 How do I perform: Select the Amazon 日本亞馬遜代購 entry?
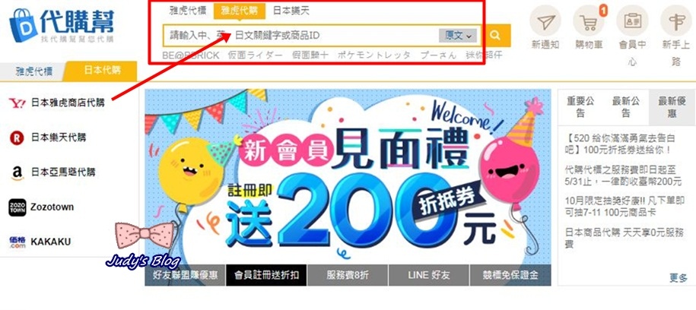52,172
